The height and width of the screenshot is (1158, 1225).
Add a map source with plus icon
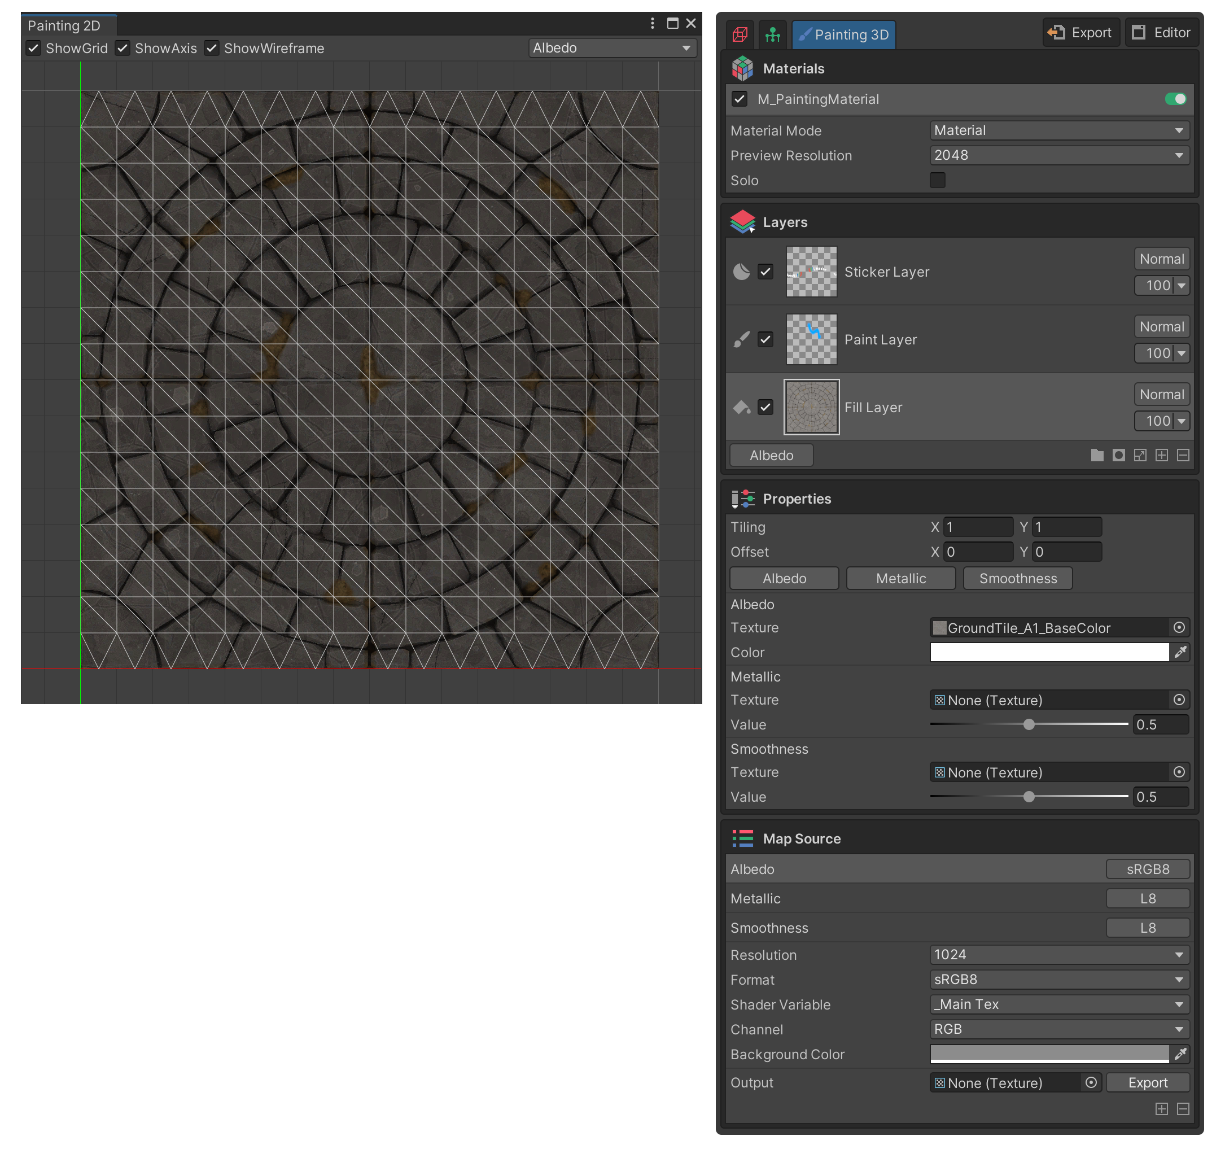point(1160,1109)
